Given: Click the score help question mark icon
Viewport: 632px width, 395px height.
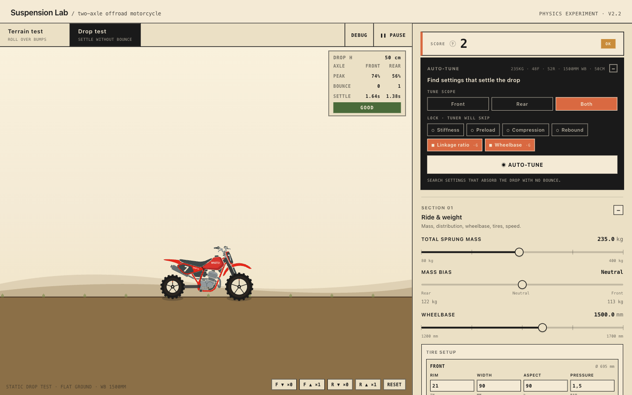Looking at the screenshot, I should tap(452, 44).
